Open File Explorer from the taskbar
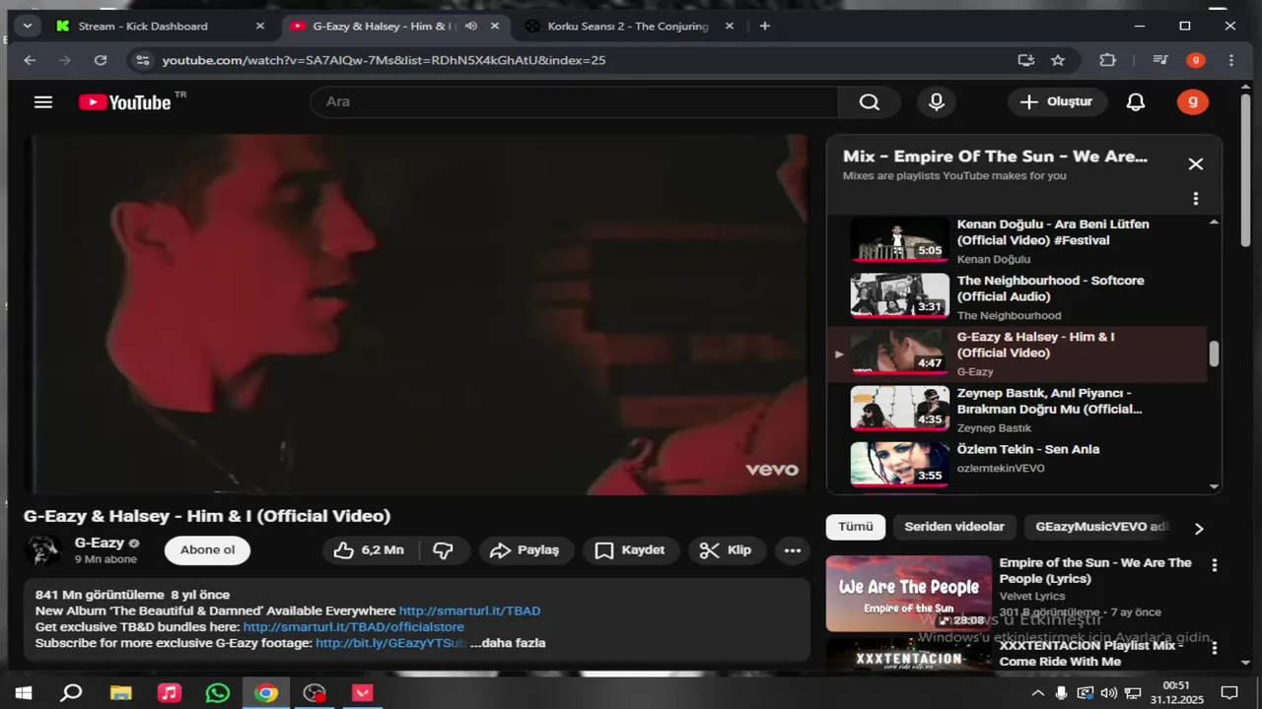 tap(120, 693)
